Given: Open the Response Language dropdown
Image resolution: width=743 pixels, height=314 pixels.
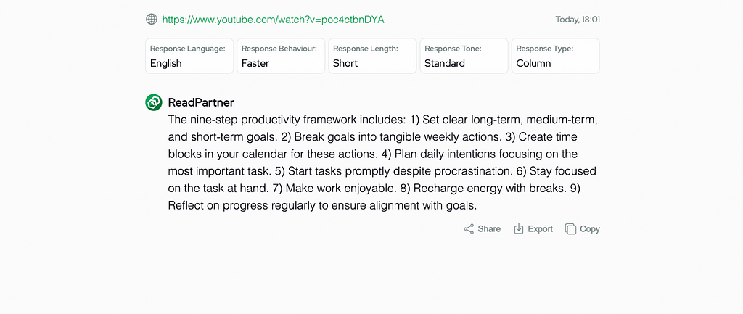Looking at the screenshot, I should click(189, 56).
